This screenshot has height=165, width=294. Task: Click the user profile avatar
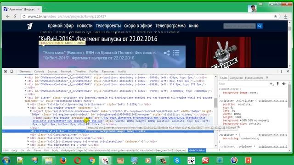point(252,8)
